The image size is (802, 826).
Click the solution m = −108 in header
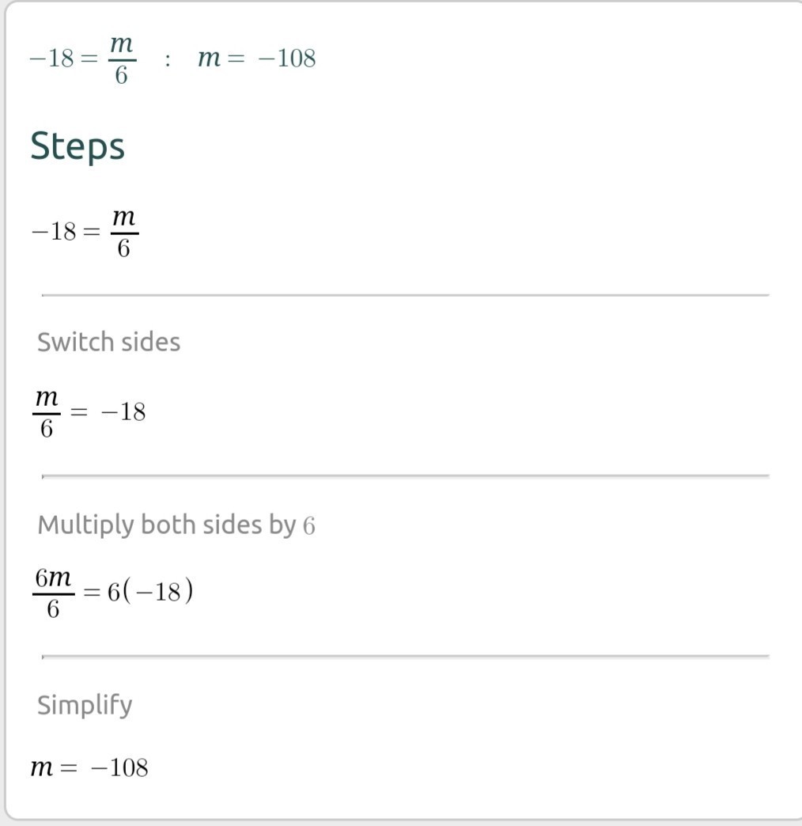coord(256,58)
